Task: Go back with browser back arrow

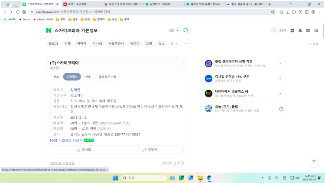Action: (x=5, y=12)
